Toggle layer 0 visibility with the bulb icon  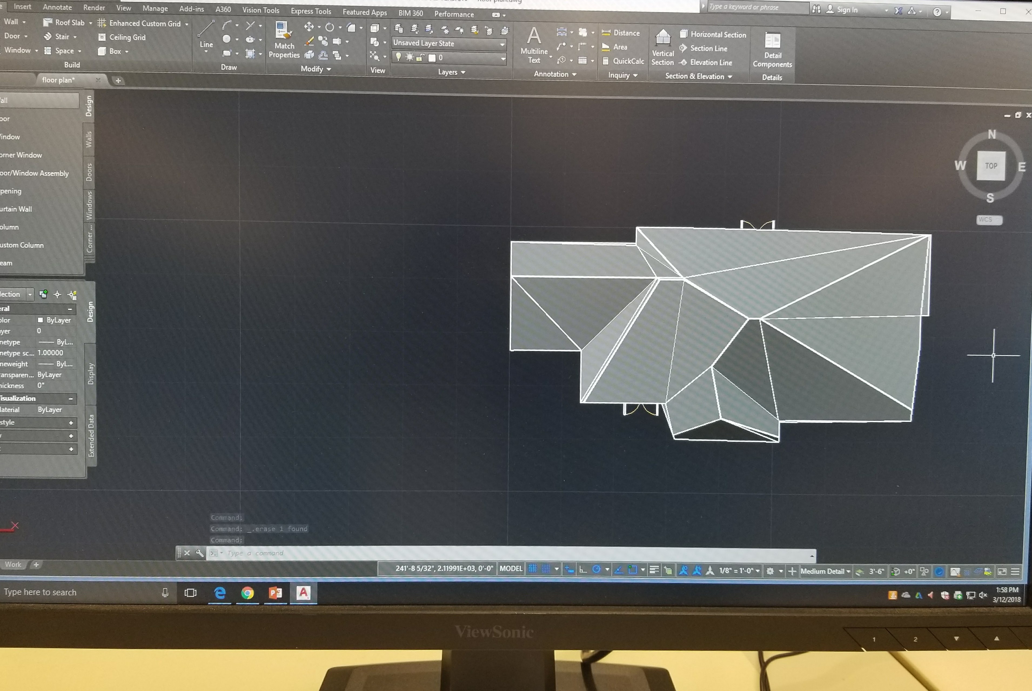click(x=399, y=57)
